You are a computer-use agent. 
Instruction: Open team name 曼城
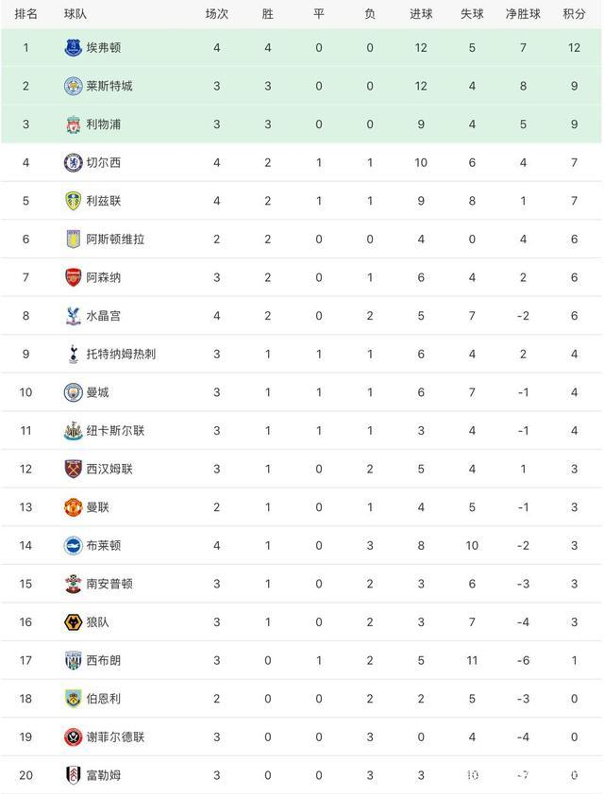[98, 392]
